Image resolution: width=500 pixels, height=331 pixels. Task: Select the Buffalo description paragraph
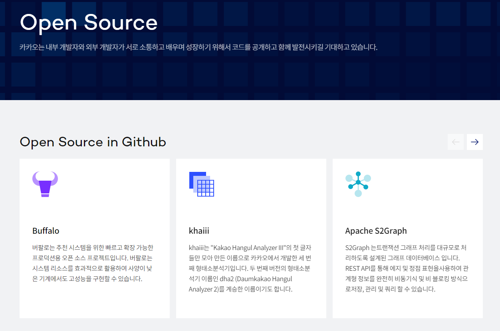[93, 263]
